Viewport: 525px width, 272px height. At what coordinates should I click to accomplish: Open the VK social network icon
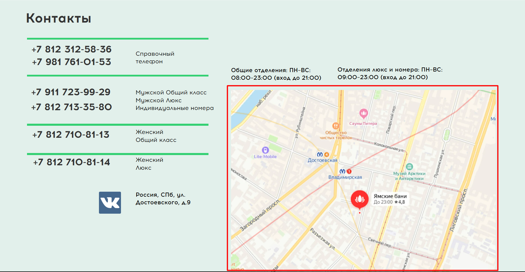pyautogui.click(x=110, y=203)
